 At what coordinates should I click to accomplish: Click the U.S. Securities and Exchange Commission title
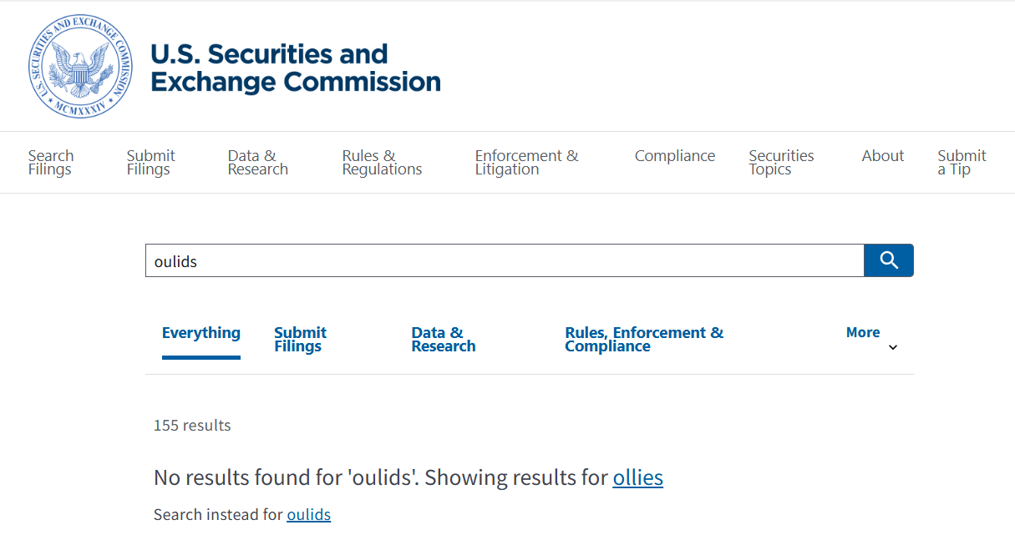pyautogui.click(x=296, y=68)
